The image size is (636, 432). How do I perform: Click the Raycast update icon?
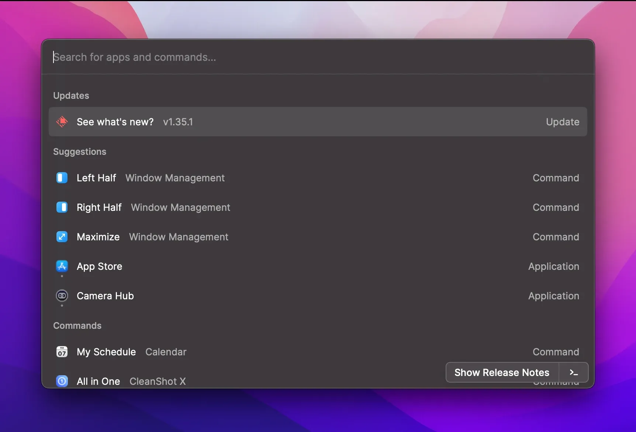coord(62,122)
